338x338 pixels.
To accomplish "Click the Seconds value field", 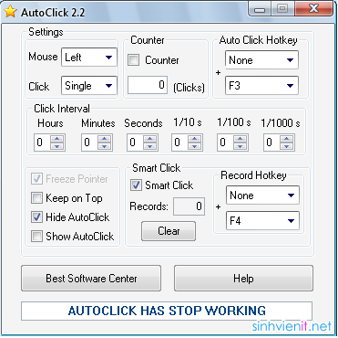I will coord(135,143).
